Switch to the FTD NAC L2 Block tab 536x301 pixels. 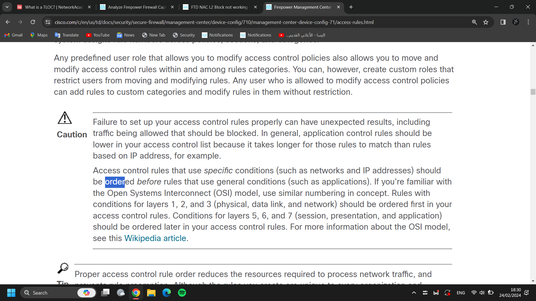click(218, 7)
